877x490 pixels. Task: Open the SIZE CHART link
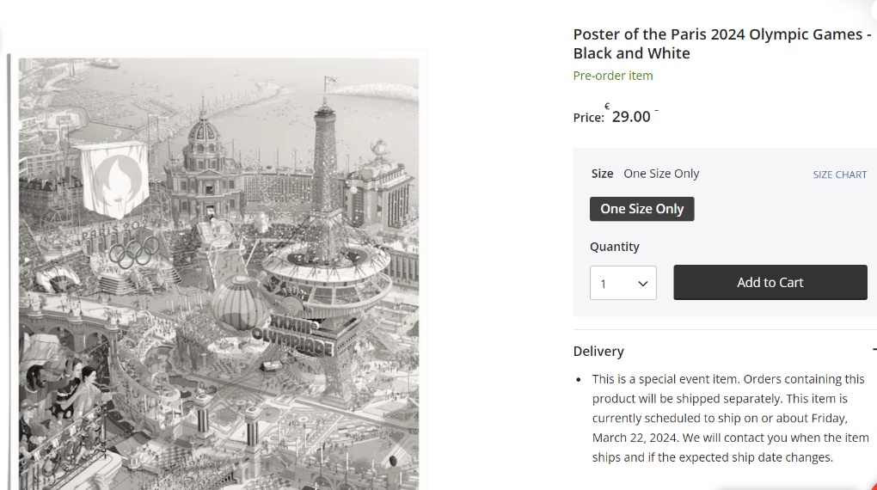(839, 175)
